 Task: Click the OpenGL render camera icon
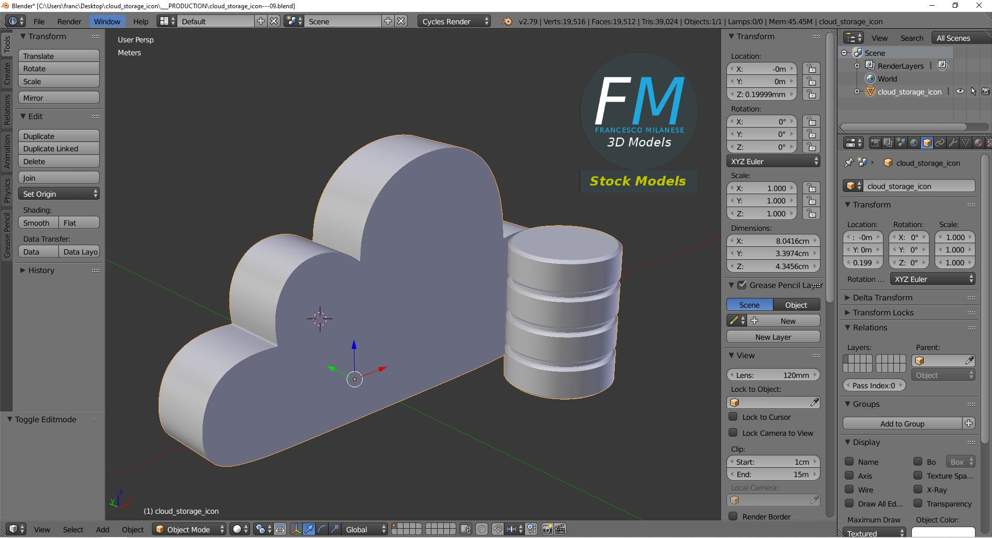click(547, 529)
